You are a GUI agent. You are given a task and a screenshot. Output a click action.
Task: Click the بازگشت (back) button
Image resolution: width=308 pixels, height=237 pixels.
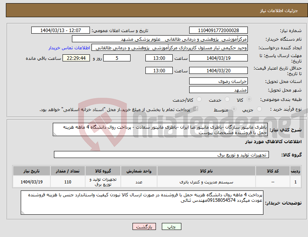[x=144, y=226]
